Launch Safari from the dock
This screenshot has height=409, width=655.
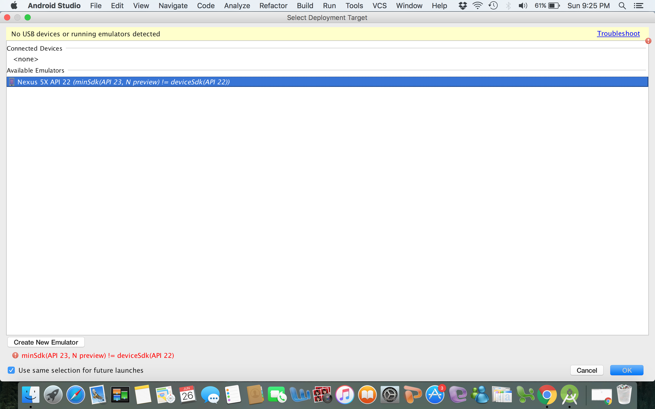pos(75,395)
